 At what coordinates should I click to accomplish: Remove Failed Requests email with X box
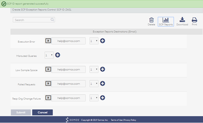[48, 84]
